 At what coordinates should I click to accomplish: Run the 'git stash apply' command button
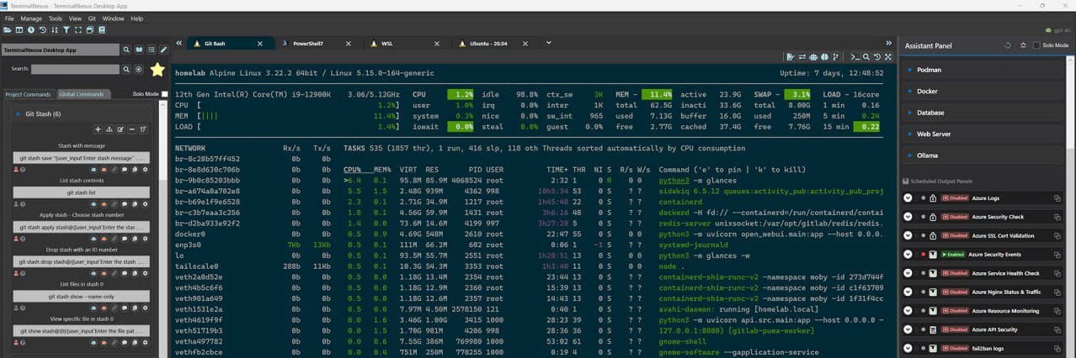tap(82, 227)
